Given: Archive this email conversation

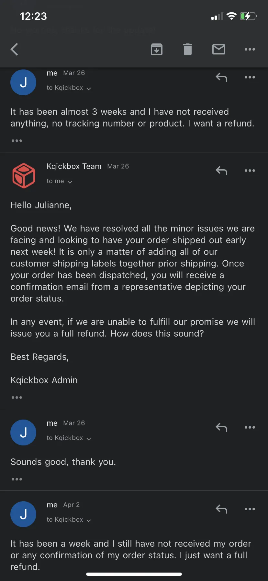Looking at the screenshot, I should 157,49.
